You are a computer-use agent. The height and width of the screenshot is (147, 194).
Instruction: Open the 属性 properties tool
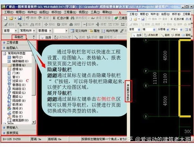click(x=95, y=31)
